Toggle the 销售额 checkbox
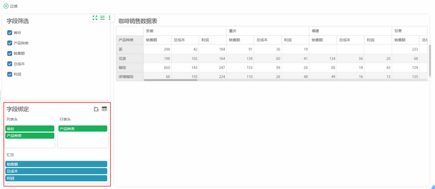 point(10,53)
